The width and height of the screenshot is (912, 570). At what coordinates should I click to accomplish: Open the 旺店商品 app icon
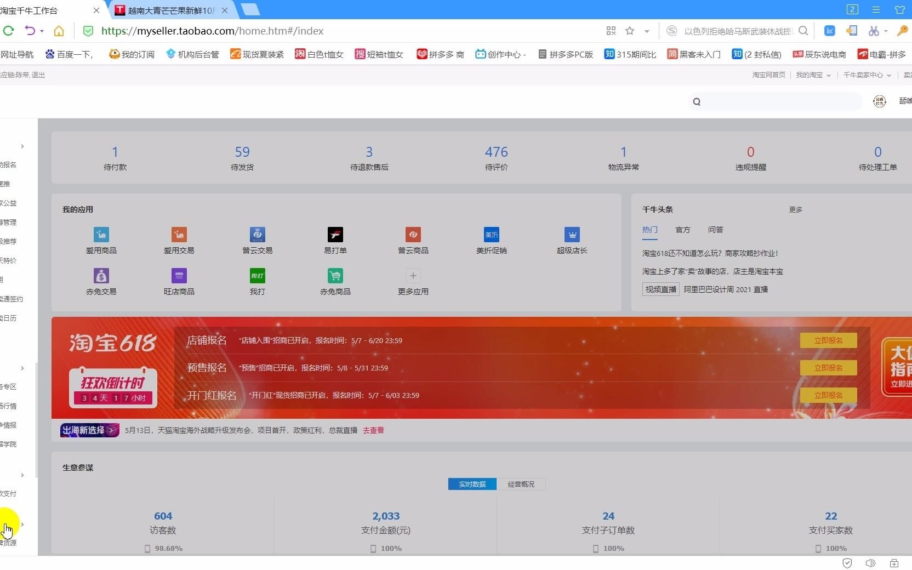point(179,276)
